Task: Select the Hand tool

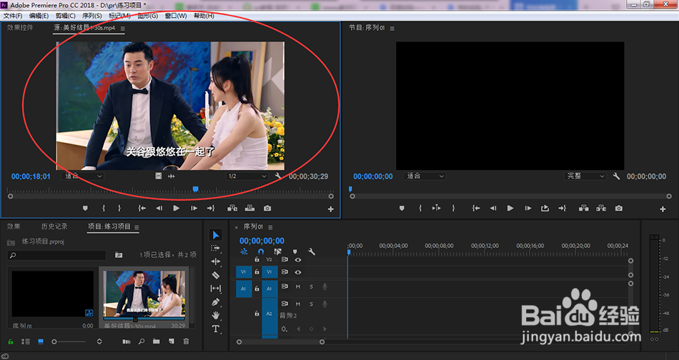Action: pyautogui.click(x=216, y=315)
